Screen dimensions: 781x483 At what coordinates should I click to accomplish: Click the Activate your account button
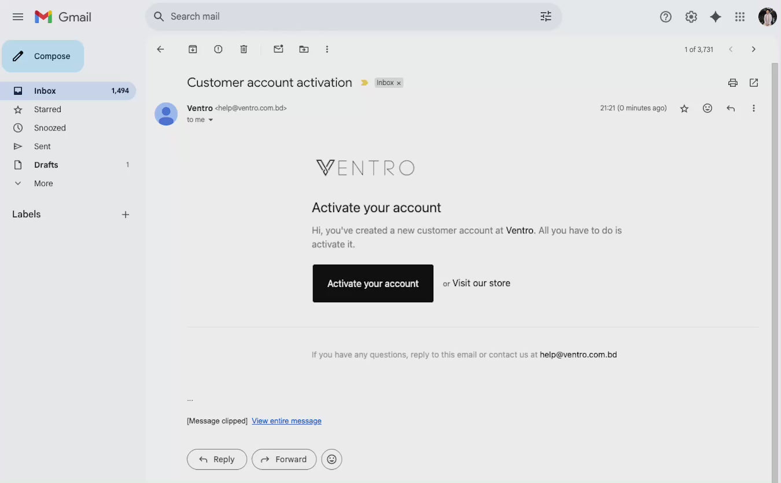[373, 283]
